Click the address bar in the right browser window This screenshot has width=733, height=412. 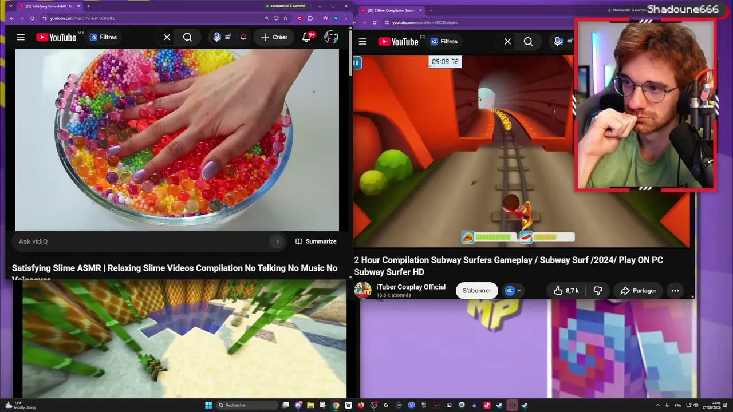[478, 22]
